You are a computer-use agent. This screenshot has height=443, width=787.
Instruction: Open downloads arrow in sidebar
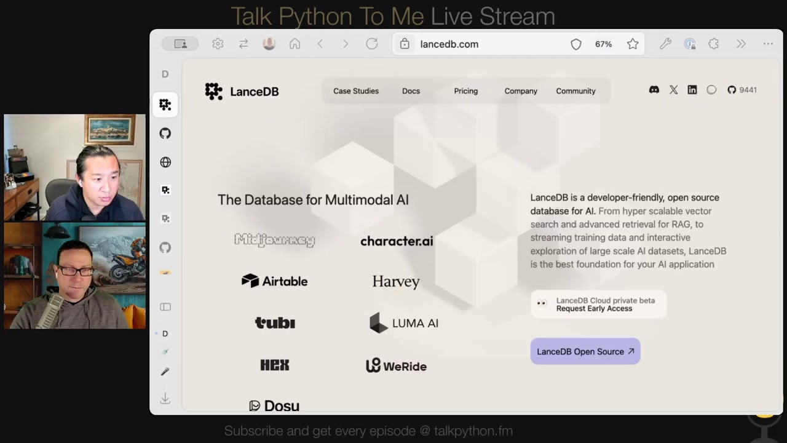pos(165,399)
